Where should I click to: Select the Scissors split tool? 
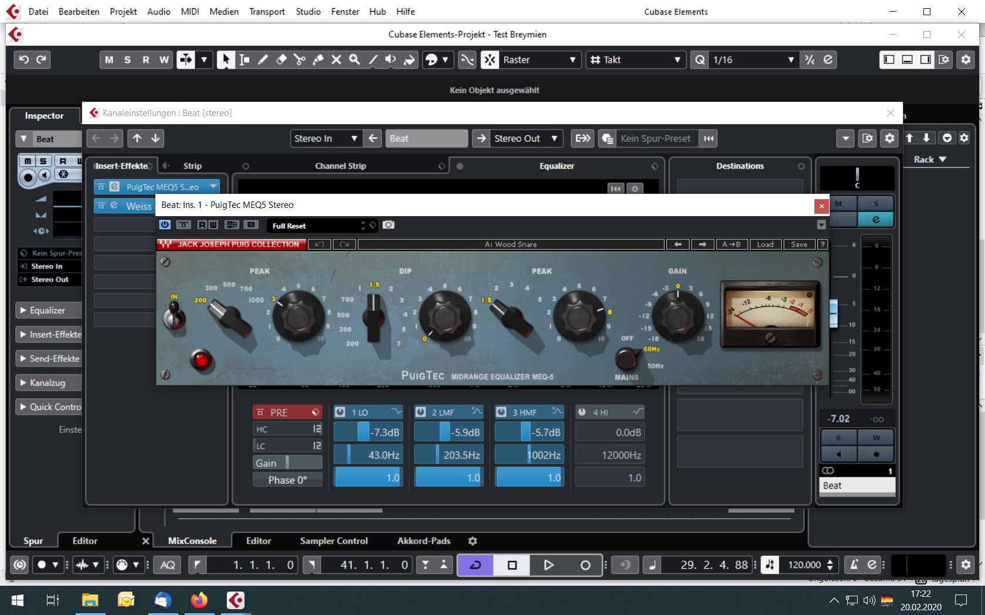[300, 60]
